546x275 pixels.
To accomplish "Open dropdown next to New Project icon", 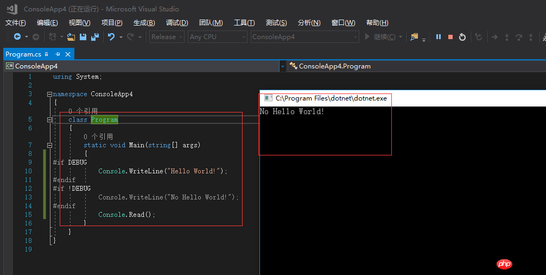I will click(x=62, y=36).
